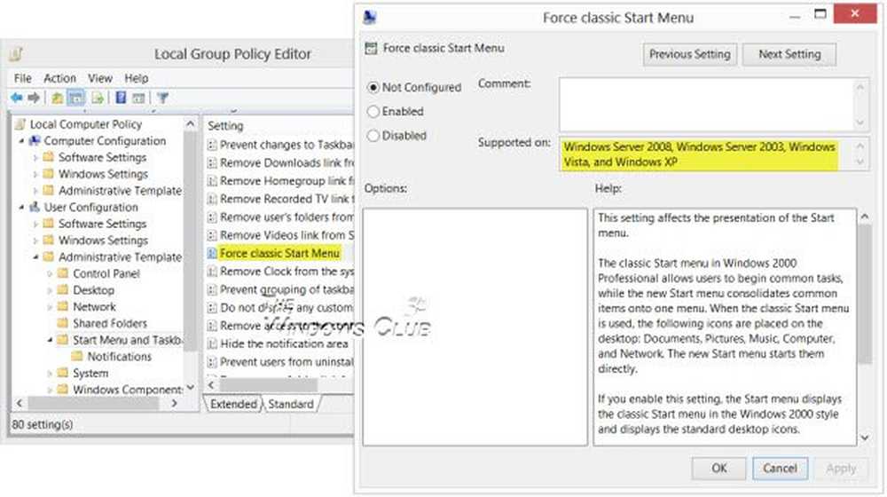Viewport: 887px width, 497px height.
Task: Expand Software Settings under User Configuration
Action: (x=35, y=225)
